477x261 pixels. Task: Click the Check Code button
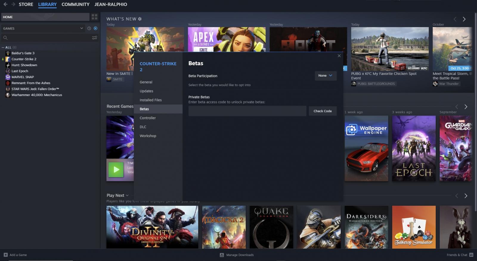click(x=323, y=111)
